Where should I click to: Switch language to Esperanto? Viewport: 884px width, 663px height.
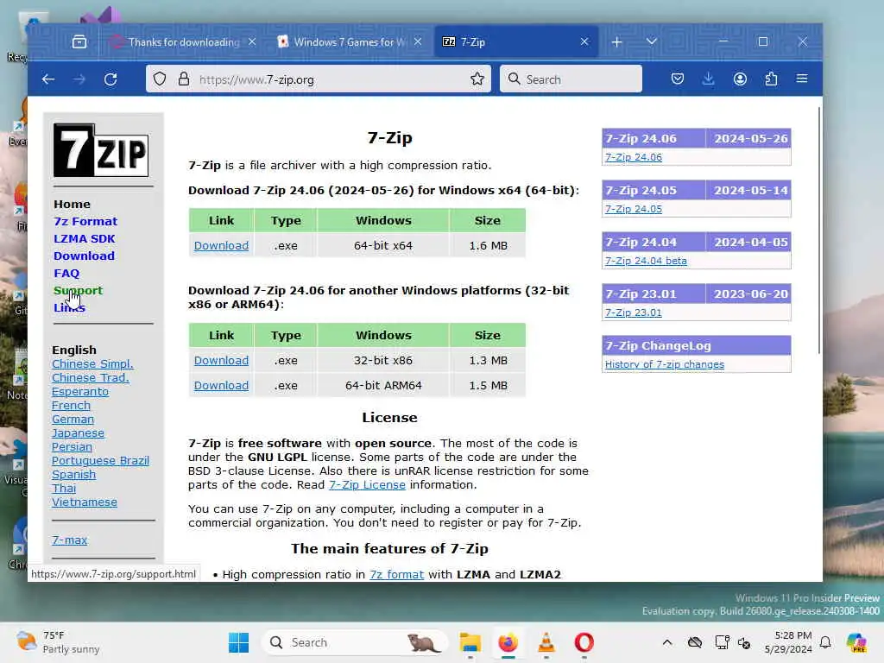(80, 392)
